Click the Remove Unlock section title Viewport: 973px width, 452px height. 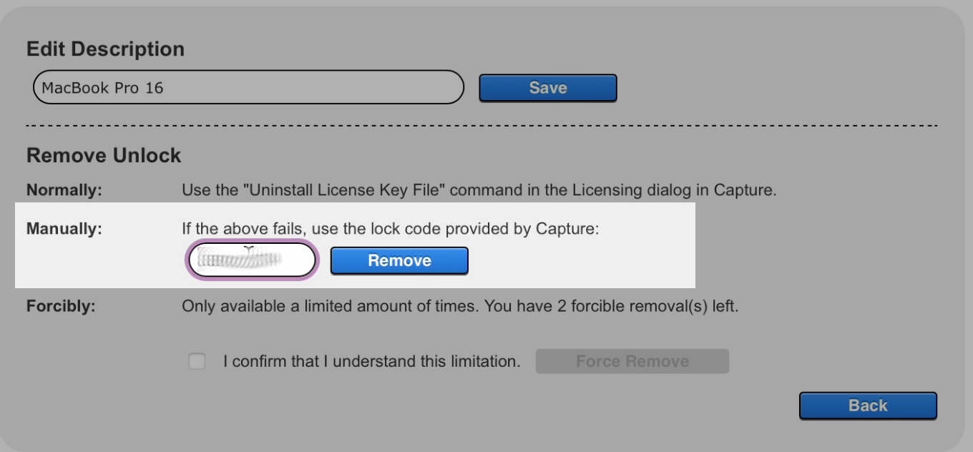pos(103,154)
